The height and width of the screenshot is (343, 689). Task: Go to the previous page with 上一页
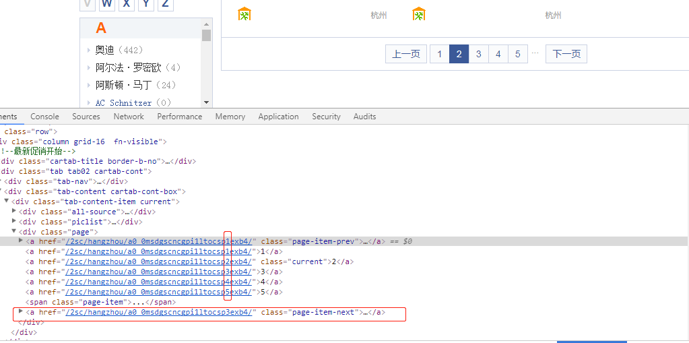(x=406, y=55)
